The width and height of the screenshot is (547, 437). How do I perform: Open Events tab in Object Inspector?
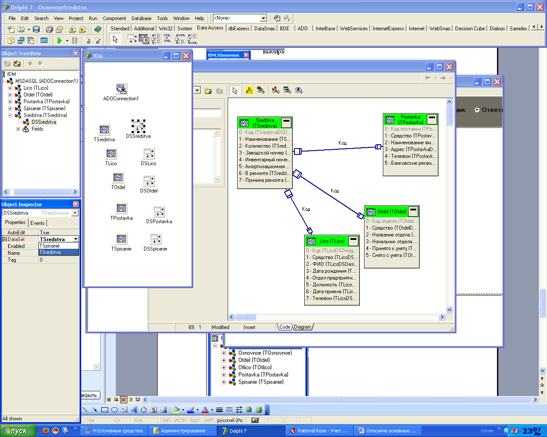[37, 223]
